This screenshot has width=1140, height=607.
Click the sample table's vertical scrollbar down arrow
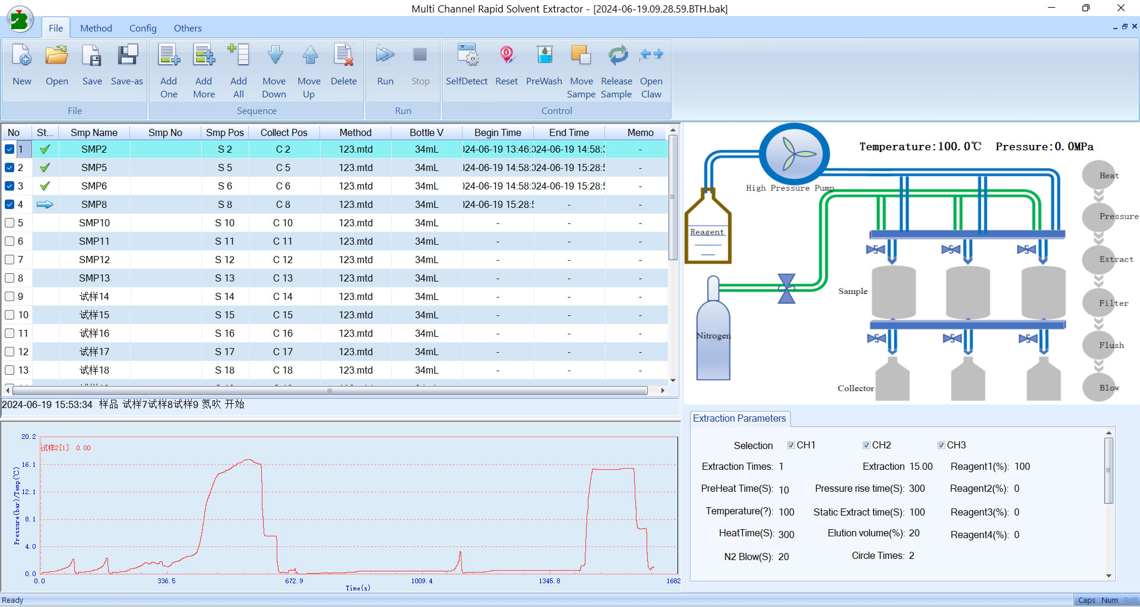click(673, 381)
